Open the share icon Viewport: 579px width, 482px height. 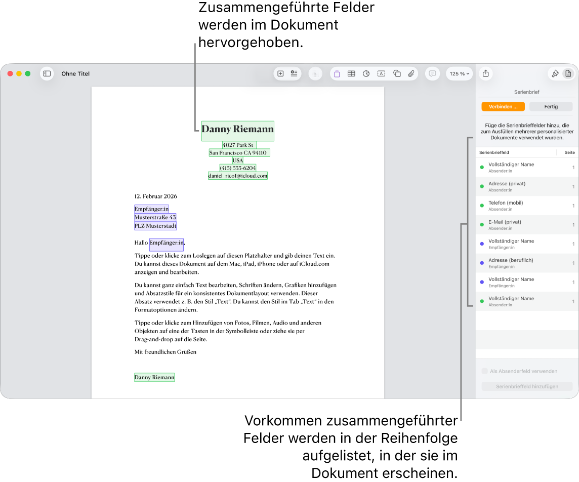point(485,73)
